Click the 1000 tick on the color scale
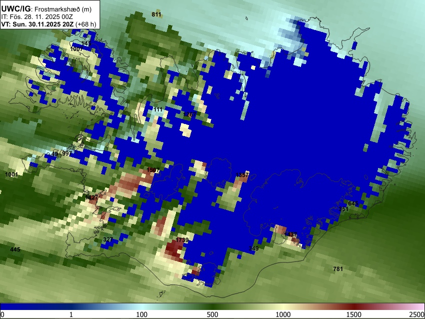Image resolution: width=425 pixels, height=319 pixels. (x=283, y=314)
